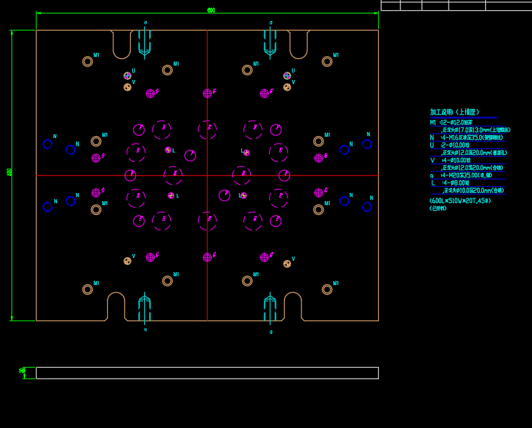Screen dimensions: 532x428
Task: Pick the lower-left cyan screw symbol
Action: click(x=144, y=308)
